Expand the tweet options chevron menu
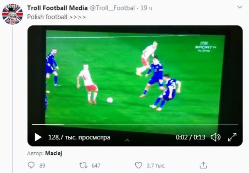 (239, 8)
